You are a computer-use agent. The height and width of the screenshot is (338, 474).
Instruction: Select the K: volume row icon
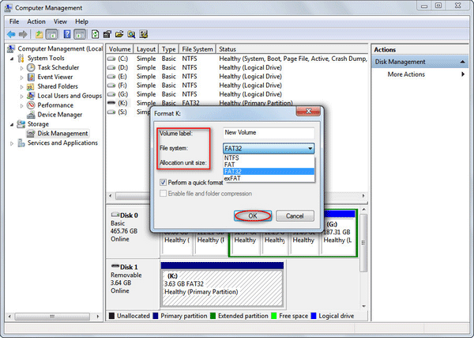[x=112, y=104]
